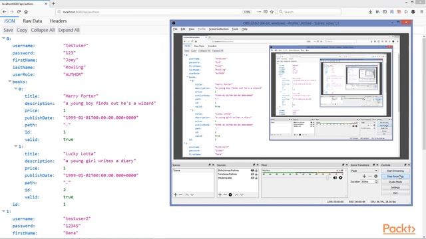Open OBS Edit menu
The width and height of the screenshot is (426, 239).
click(x=183, y=29)
